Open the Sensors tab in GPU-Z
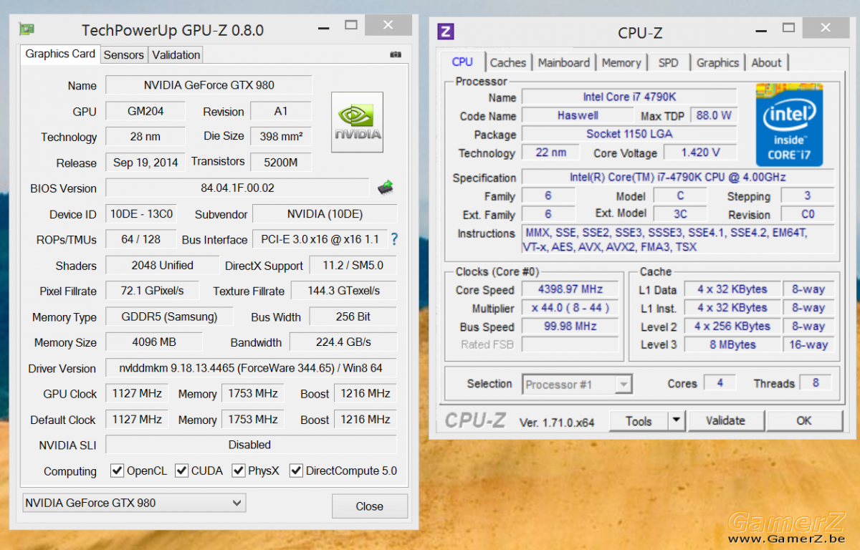Image resolution: width=860 pixels, height=550 pixels. 123,54
